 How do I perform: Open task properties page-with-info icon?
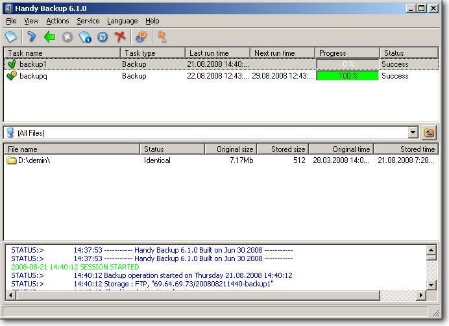point(85,37)
